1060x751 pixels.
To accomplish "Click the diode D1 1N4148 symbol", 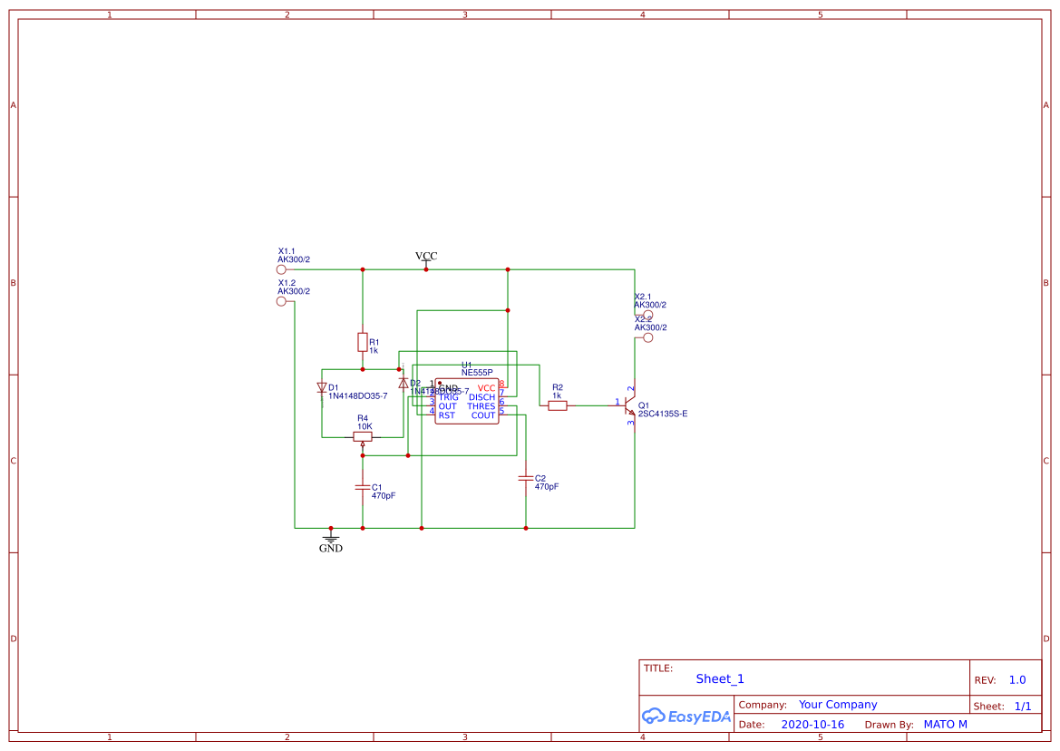I will 322,386.
